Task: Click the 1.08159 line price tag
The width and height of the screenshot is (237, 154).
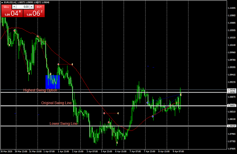Action: click(x=232, y=126)
